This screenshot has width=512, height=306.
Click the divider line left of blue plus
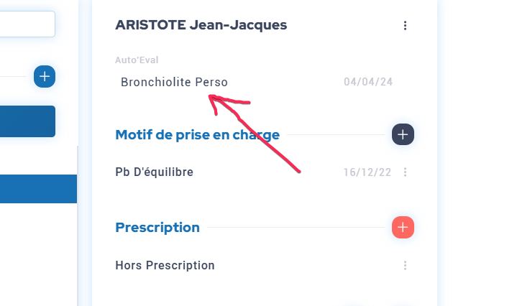pyautogui.click(x=14, y=76)
